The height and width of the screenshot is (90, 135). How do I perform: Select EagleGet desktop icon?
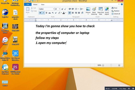5,13
